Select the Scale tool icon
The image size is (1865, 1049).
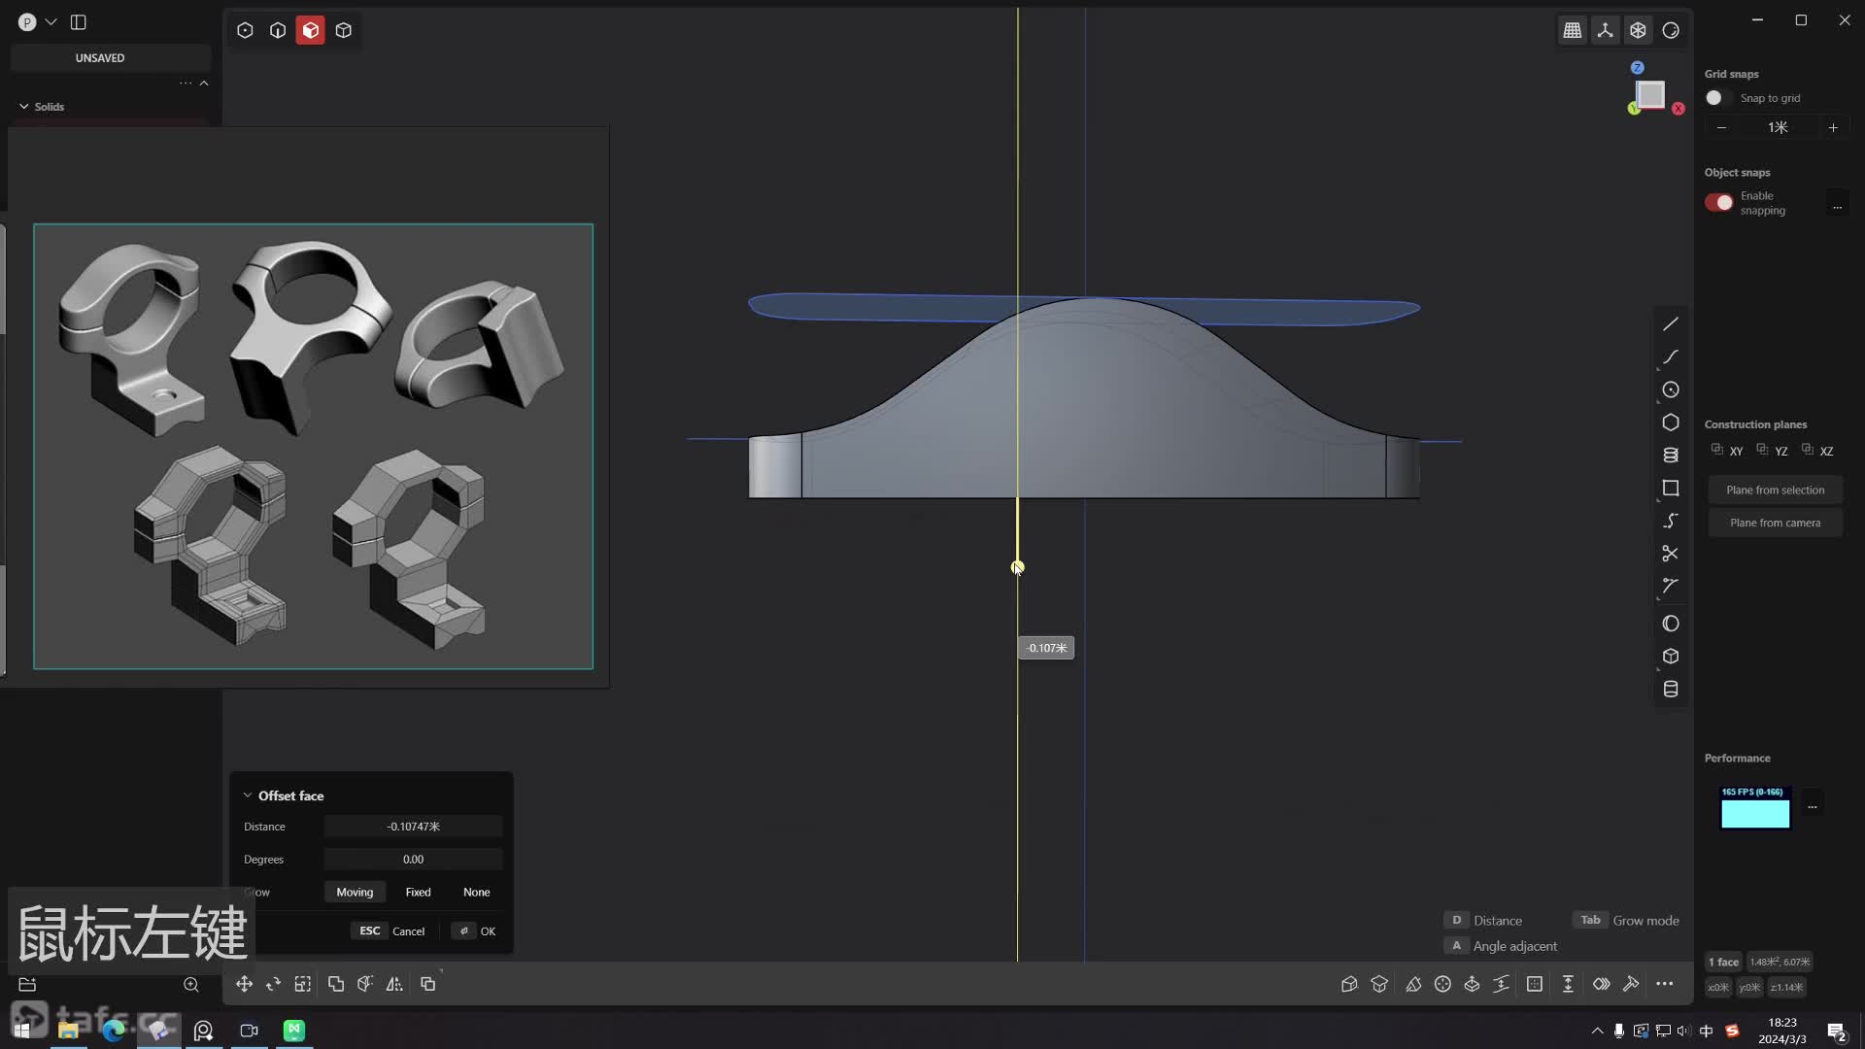[303, 985]
